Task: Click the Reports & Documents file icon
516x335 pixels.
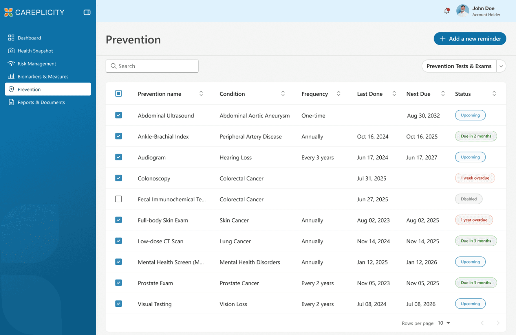Action: click(11, 102)
